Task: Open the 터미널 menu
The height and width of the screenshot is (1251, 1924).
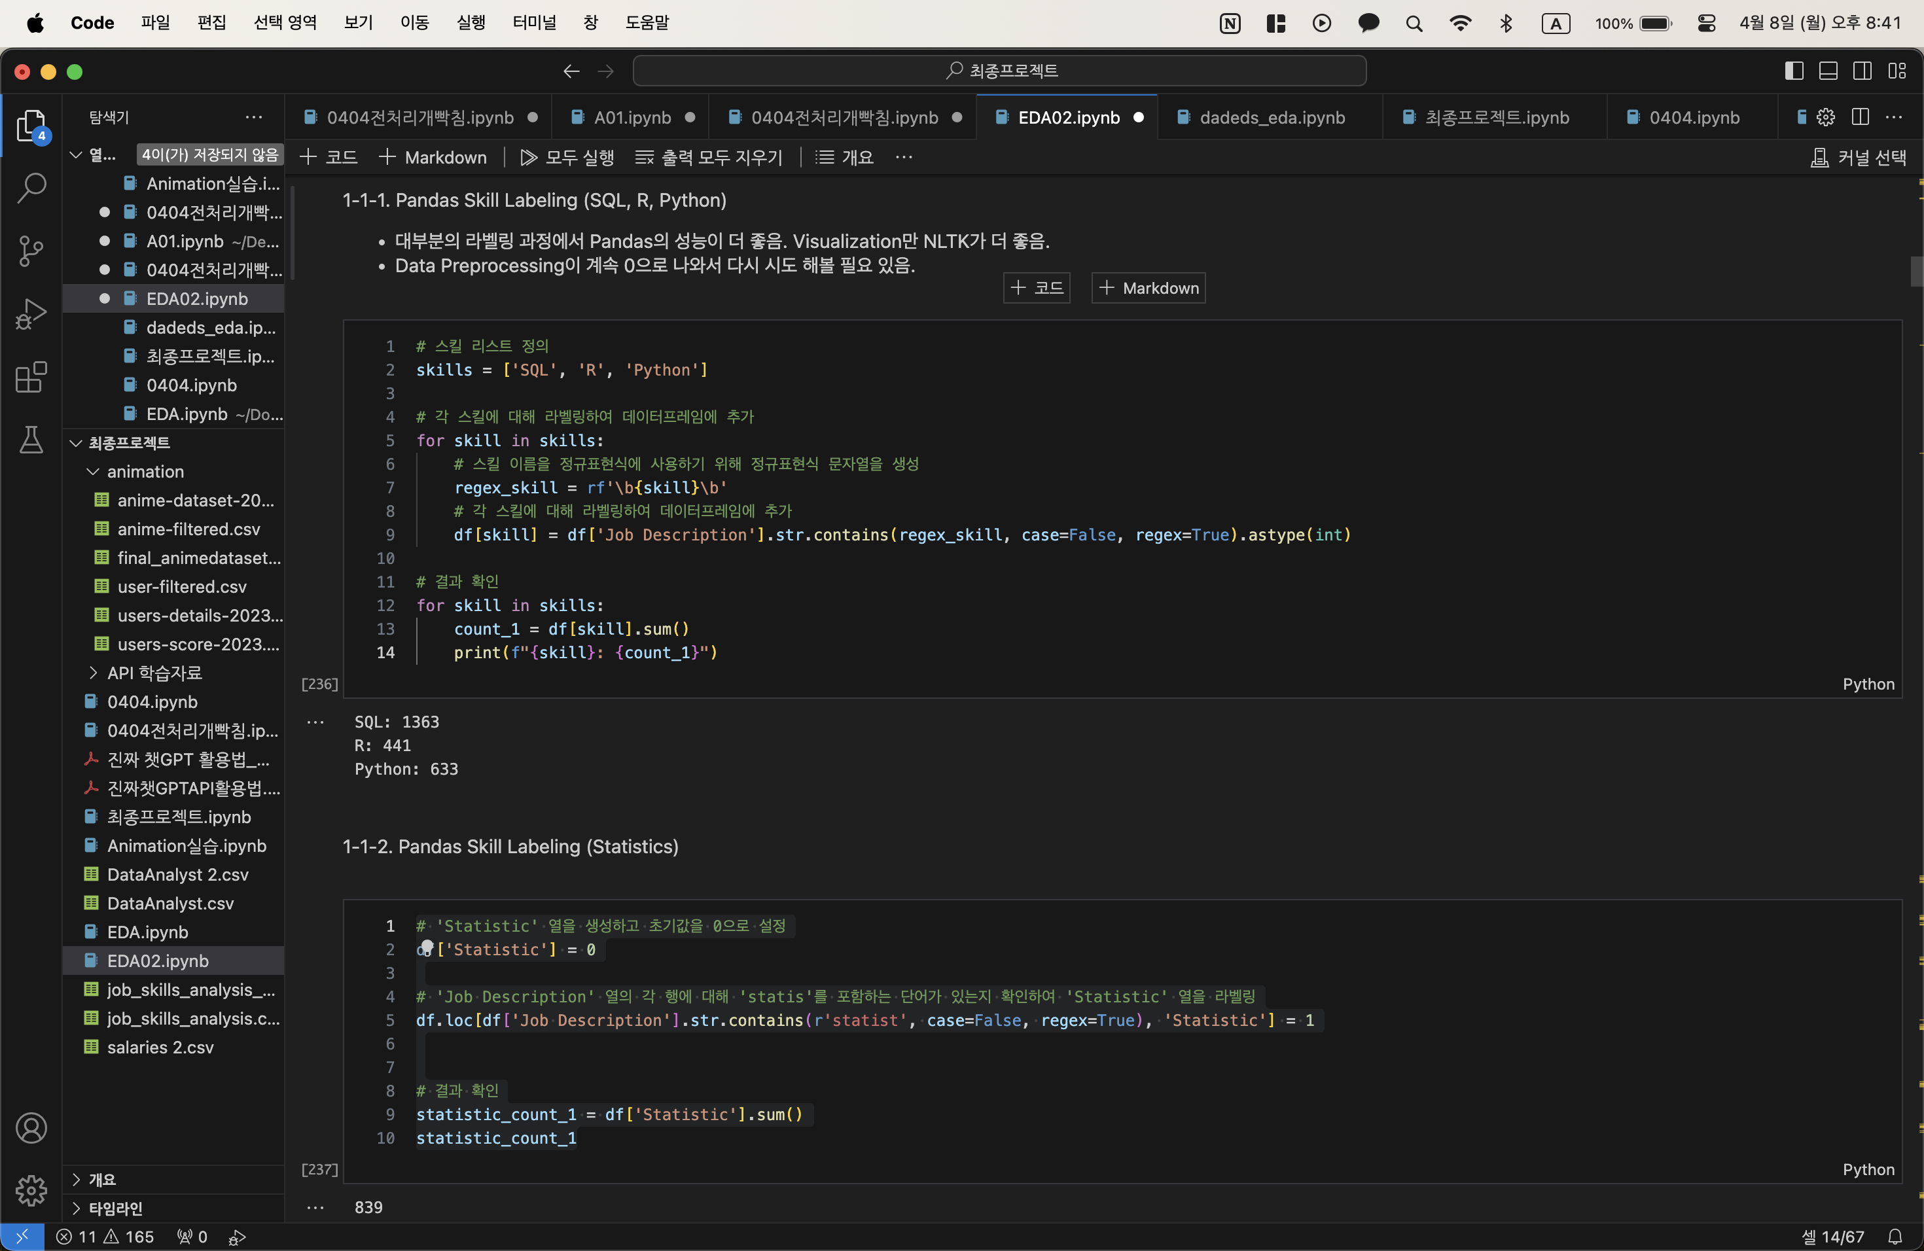Action: 535,23
